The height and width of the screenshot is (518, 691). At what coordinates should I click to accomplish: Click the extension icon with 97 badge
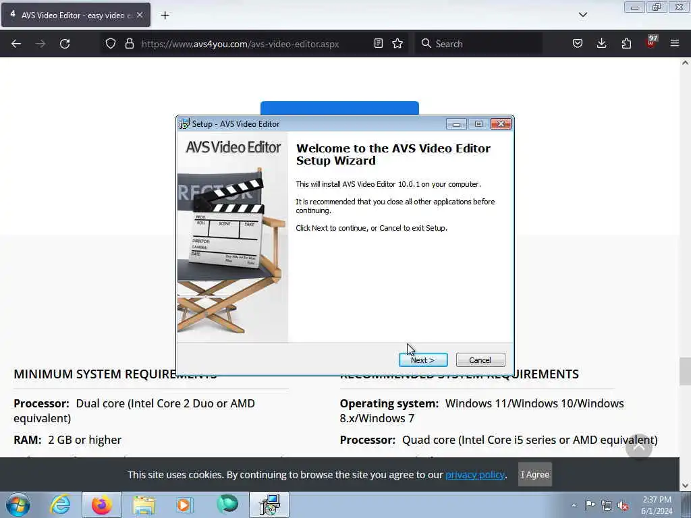[x=651, y=42]
